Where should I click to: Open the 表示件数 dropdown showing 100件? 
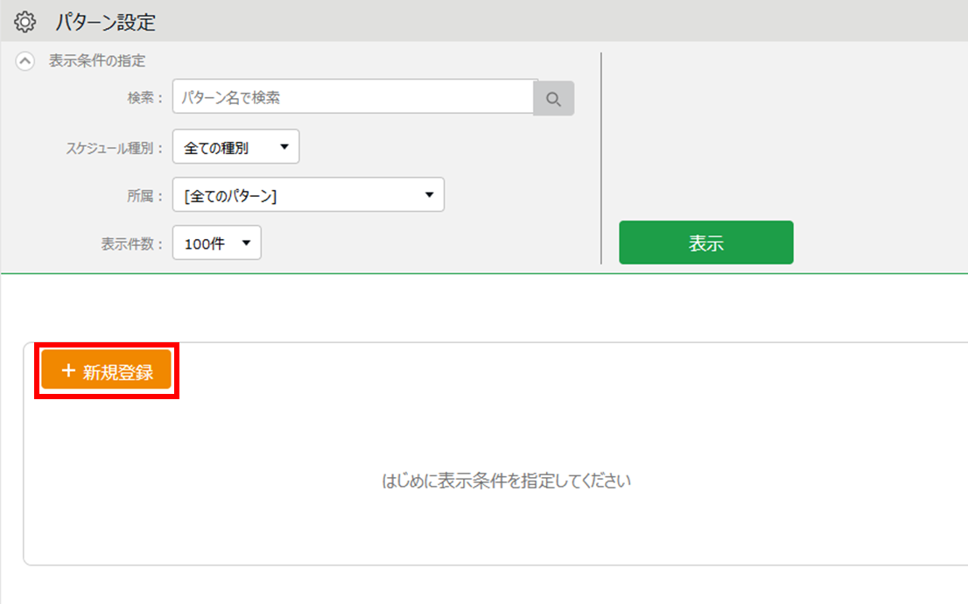(x=216, y=243)
